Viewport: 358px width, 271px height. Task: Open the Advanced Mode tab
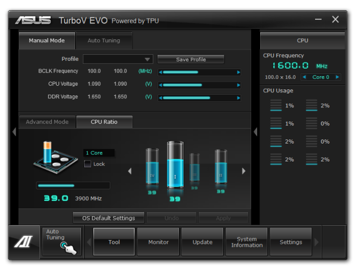47,122
